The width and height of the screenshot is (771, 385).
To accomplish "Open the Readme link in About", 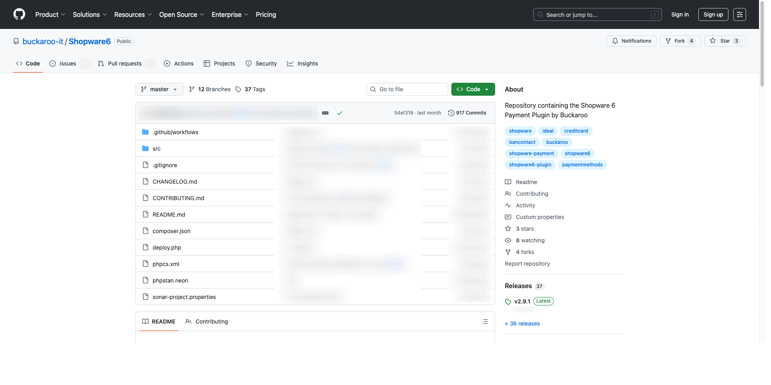I will [521, 182].
